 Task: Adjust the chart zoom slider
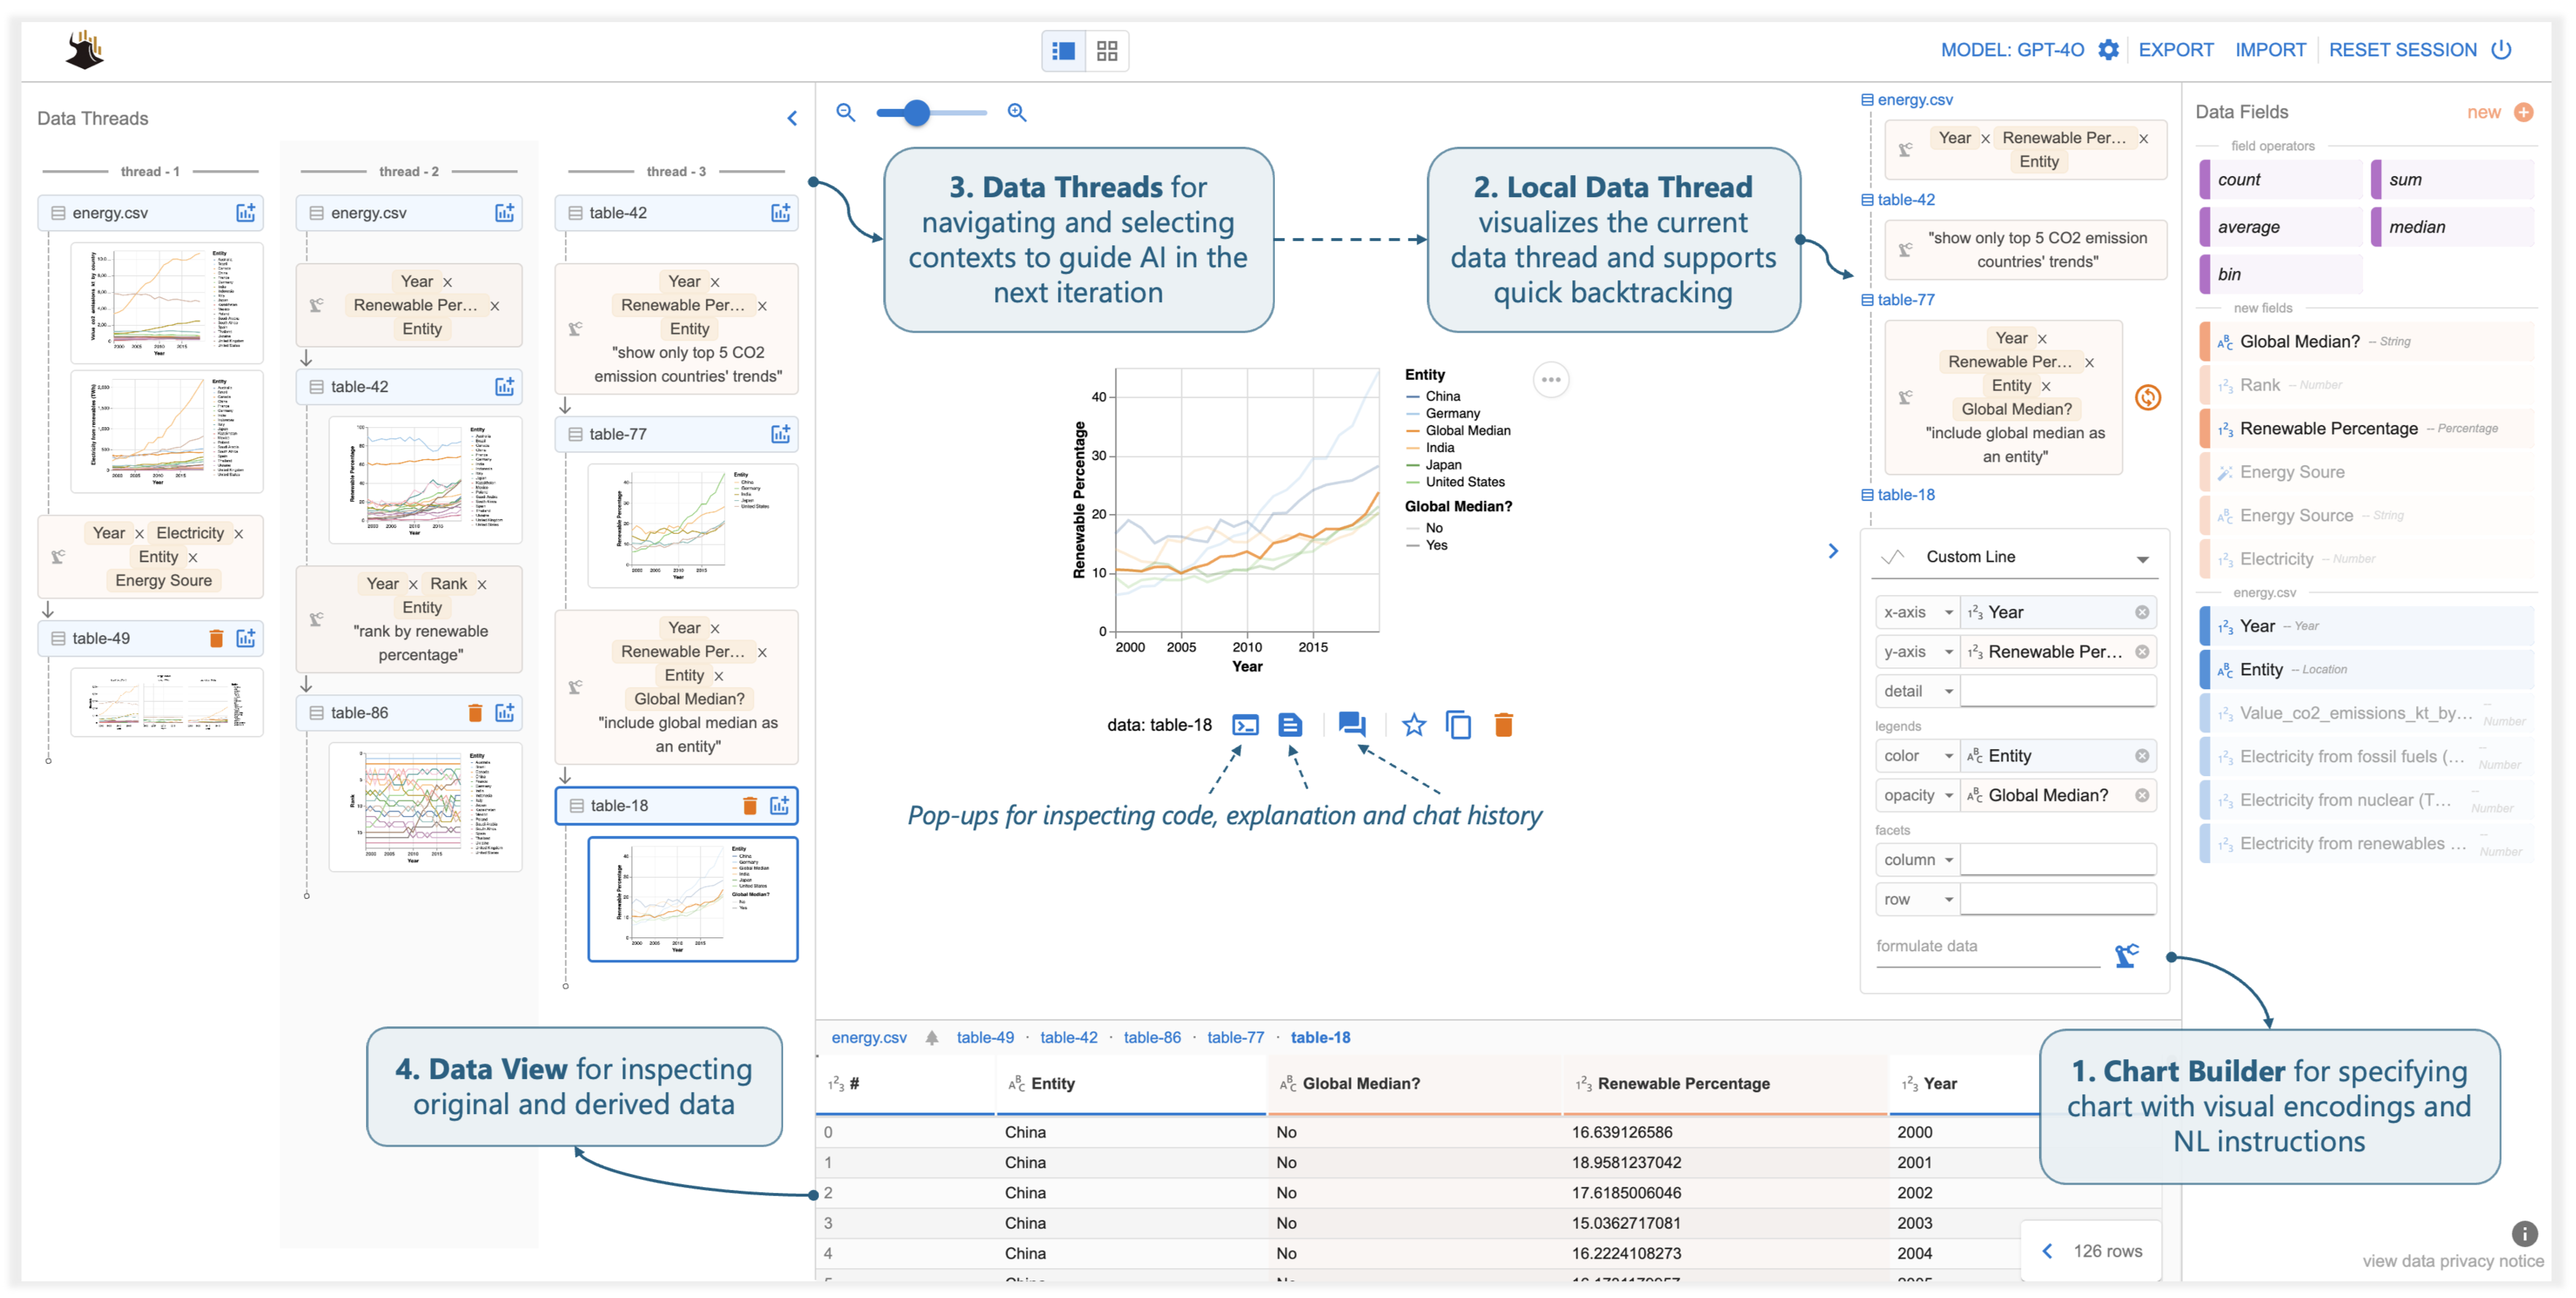click(x=916, y=113)
